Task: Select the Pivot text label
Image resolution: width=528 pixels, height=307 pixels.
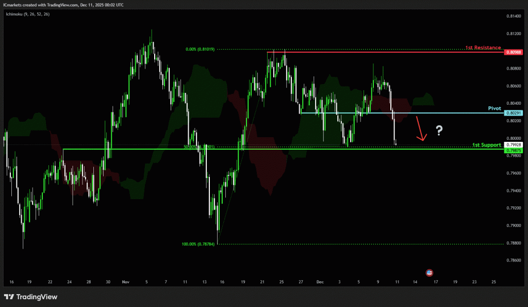Action: pos(495,109)
